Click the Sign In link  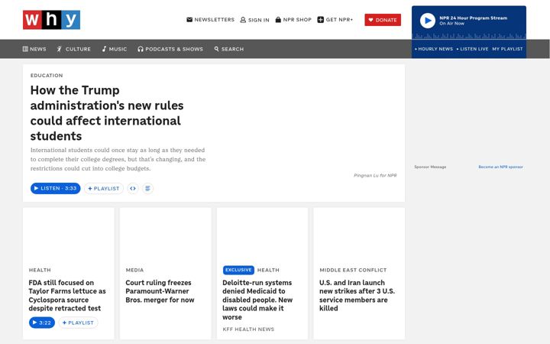click(254, 20)
